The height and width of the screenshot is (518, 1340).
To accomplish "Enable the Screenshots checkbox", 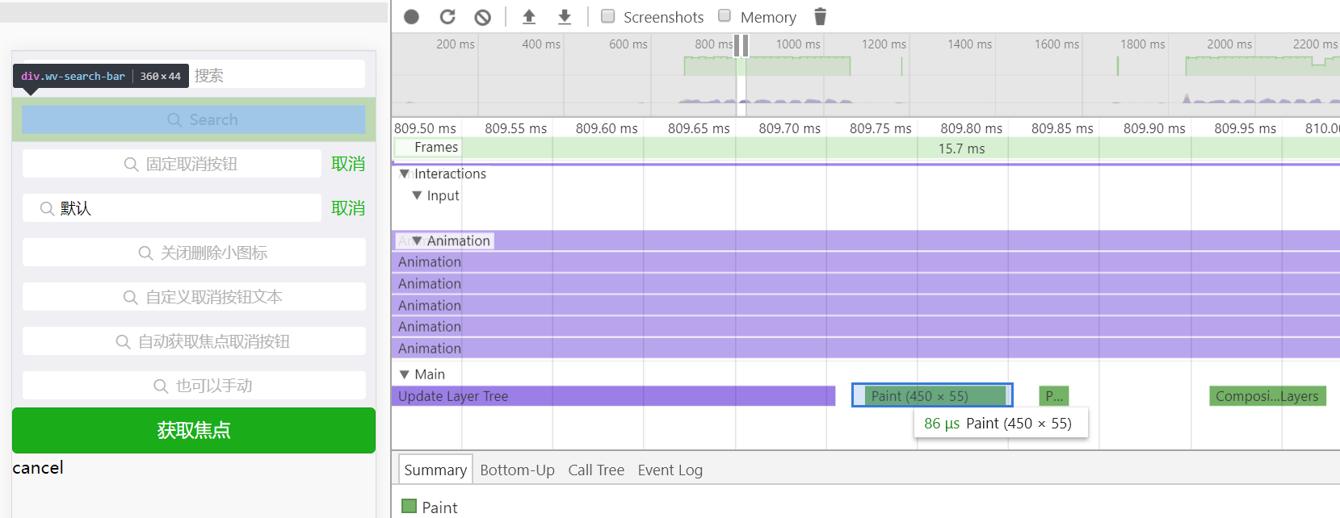I will tap(608, 16).
